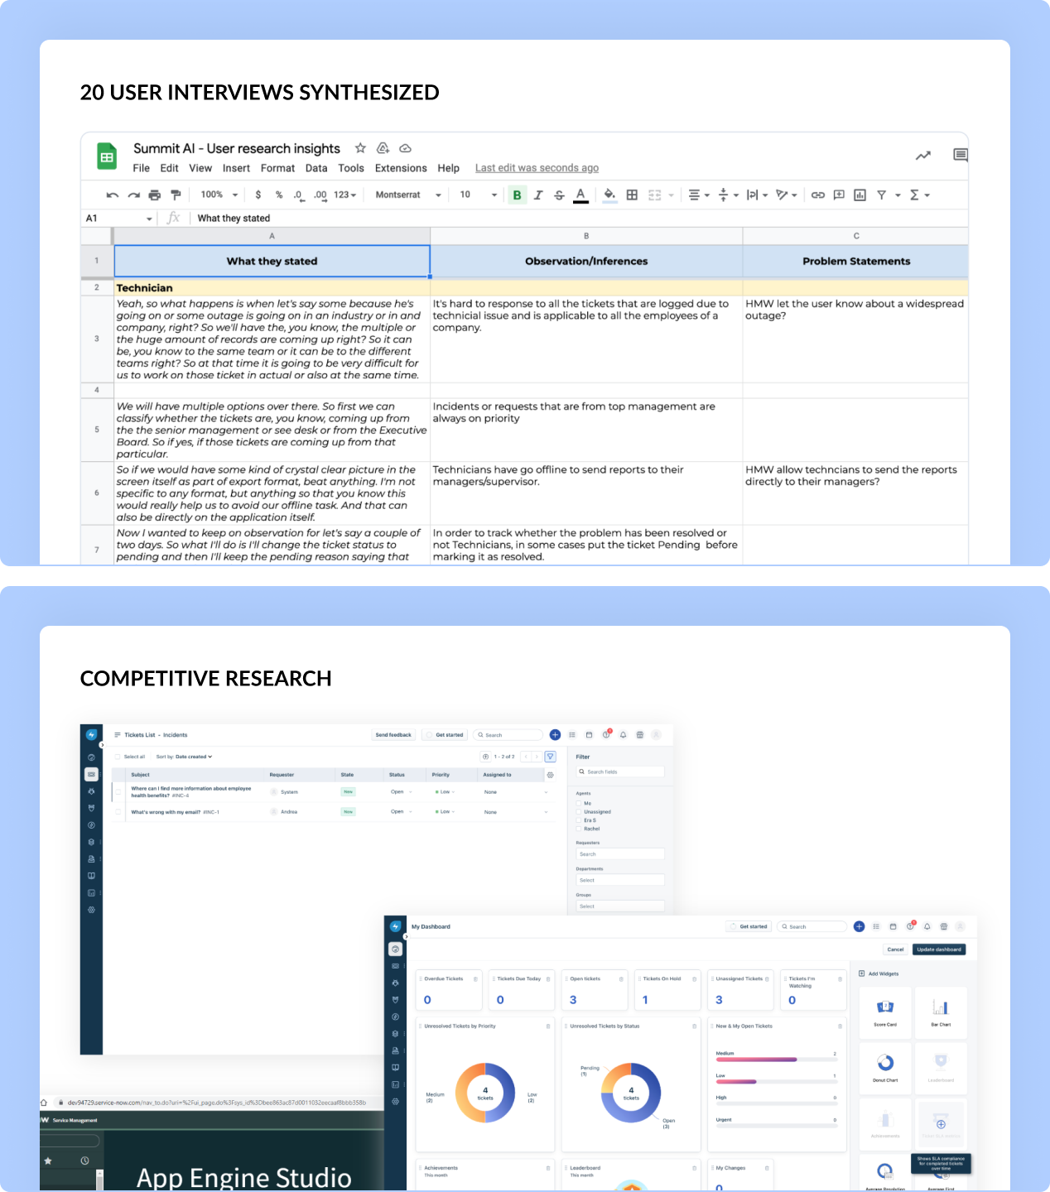Click 'Send feedback' in Tickets List

(393, 735)
